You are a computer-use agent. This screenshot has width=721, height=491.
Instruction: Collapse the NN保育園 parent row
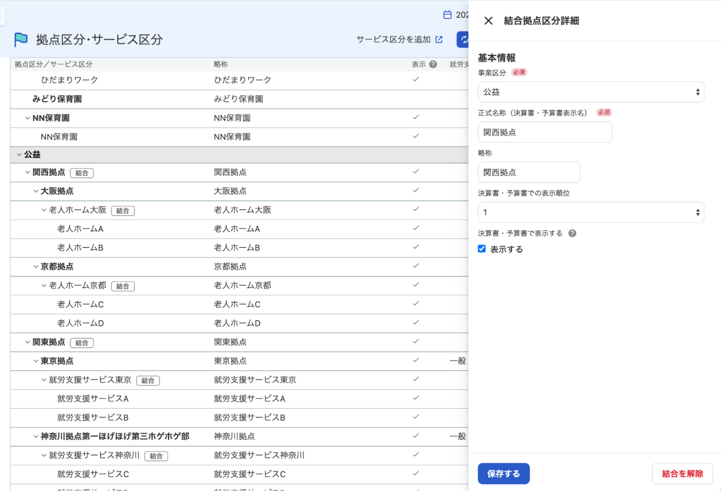pos(27,118)
